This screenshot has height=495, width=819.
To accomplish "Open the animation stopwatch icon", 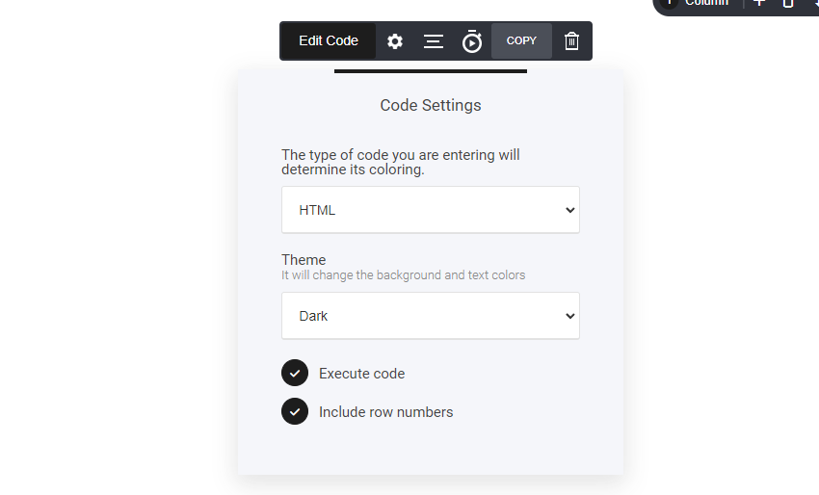I will (471, 41).
